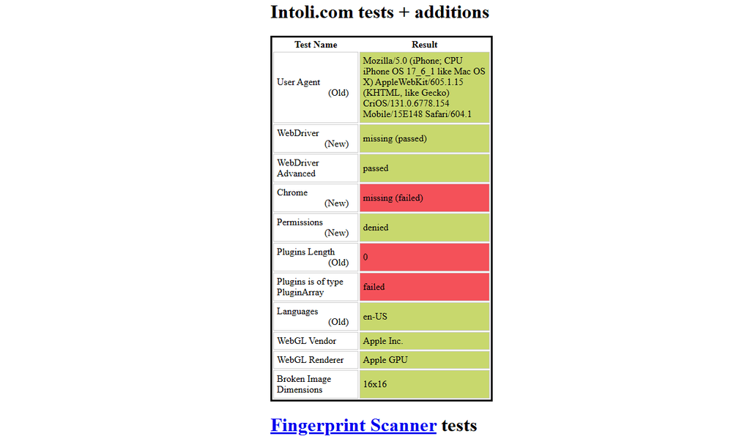Click the Intoli.com tests heading

click(380, 12)
